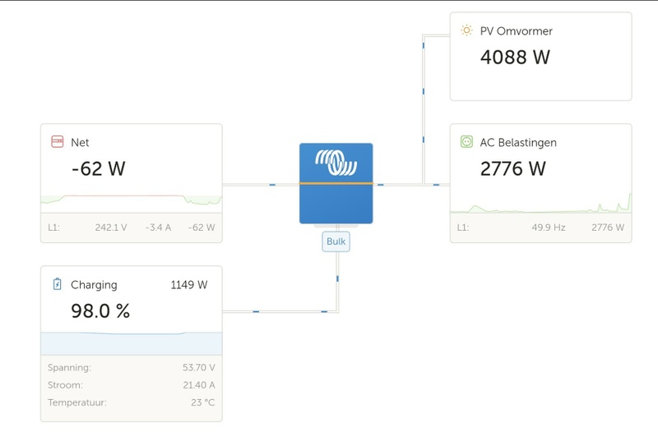
Task: Click the Stroom label
Action: click(x=65, y=385)
